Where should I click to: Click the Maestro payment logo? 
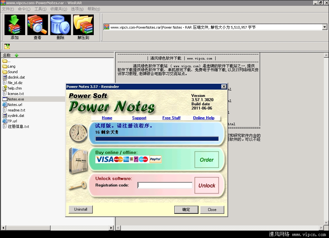(x=143, y=159)
